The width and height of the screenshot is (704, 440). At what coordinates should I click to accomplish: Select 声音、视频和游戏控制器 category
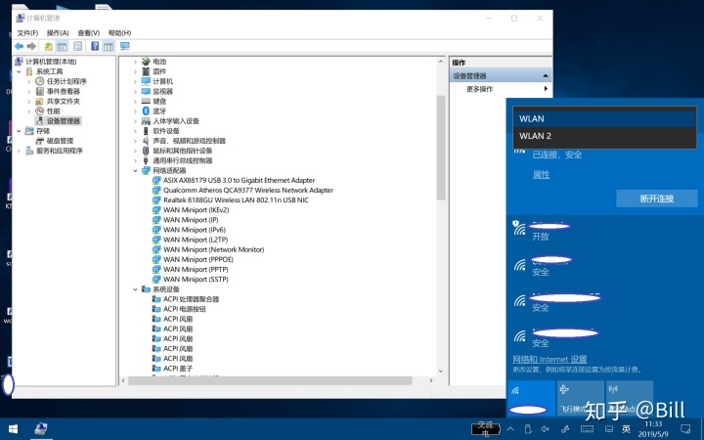pyautogui.click(x=189, y=141)
